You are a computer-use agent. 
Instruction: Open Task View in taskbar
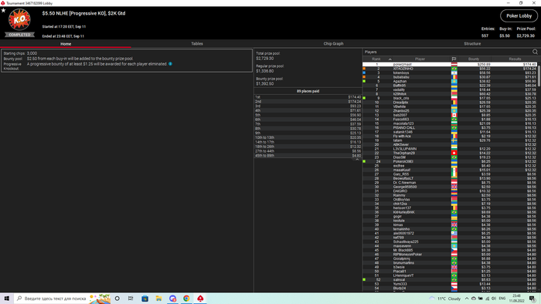pyautogui.click(x=131, y=299)
